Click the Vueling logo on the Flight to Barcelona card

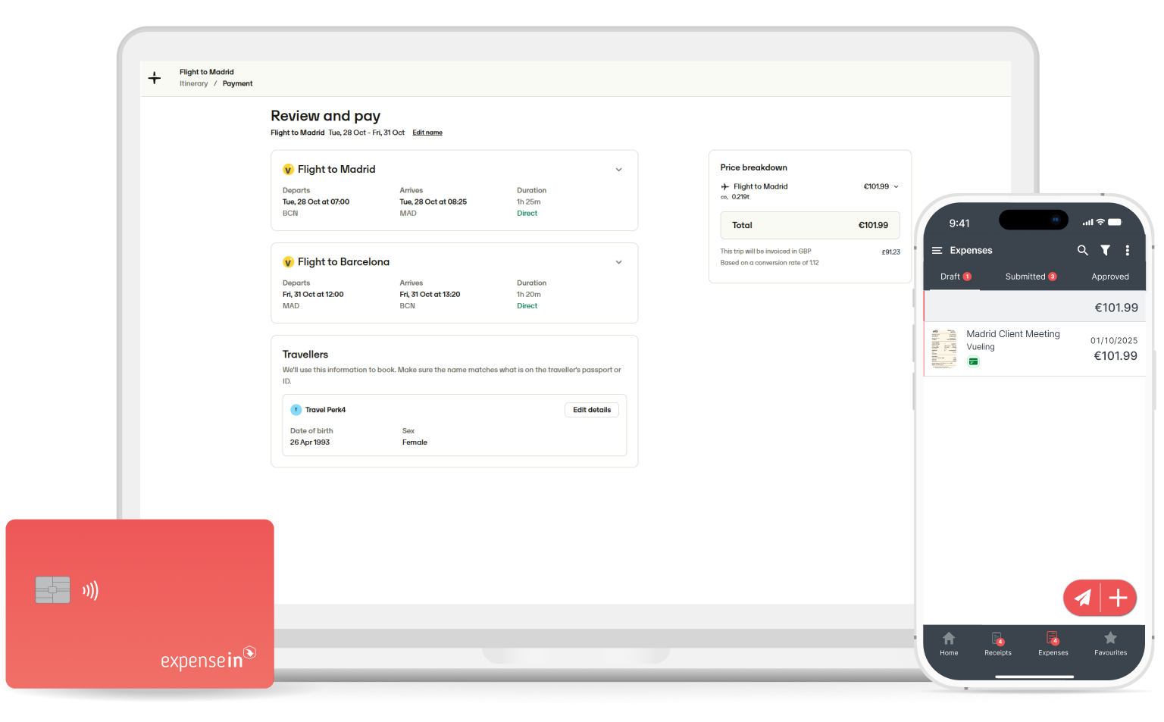coord(288,262)
